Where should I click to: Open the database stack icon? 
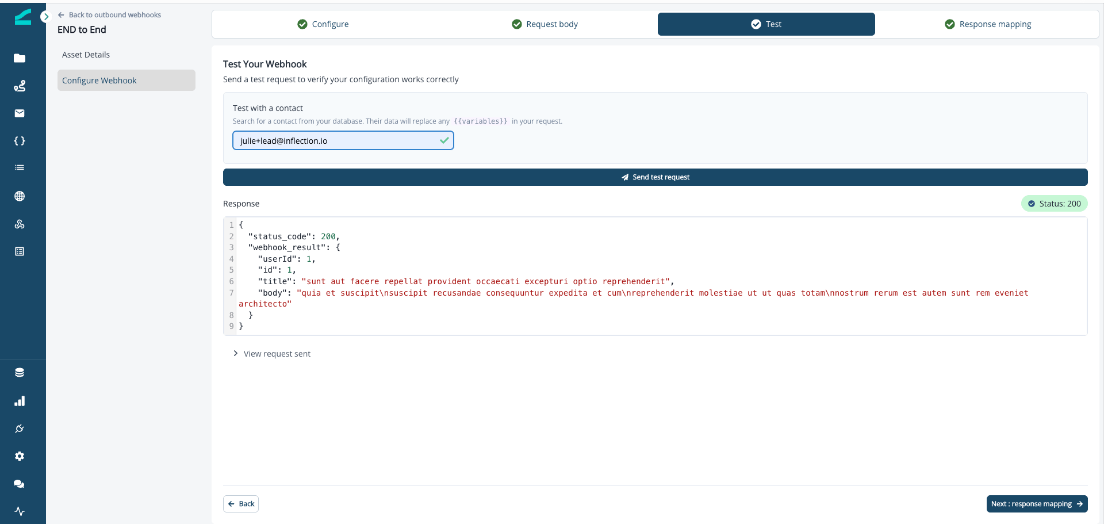[20, 373]
